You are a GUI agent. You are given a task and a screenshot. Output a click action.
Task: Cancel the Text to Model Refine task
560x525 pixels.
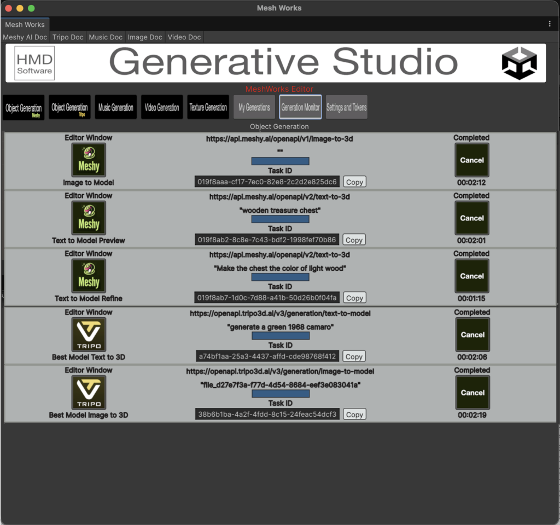(472, 276)
